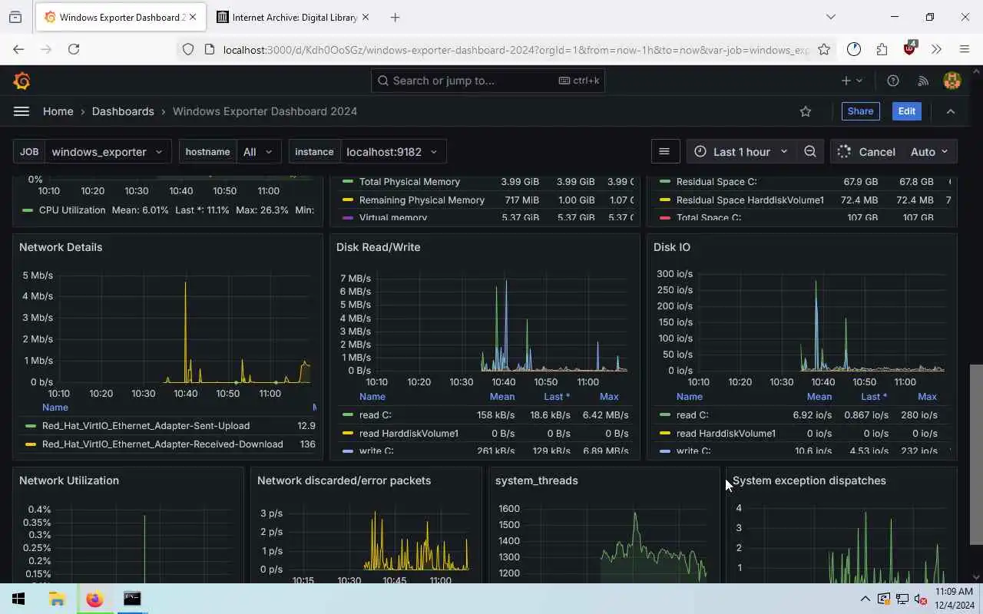Toggle CPU Utilization legend series
Image resolution: width=983 pixels, height=614 pixels.
click(72, 210)
